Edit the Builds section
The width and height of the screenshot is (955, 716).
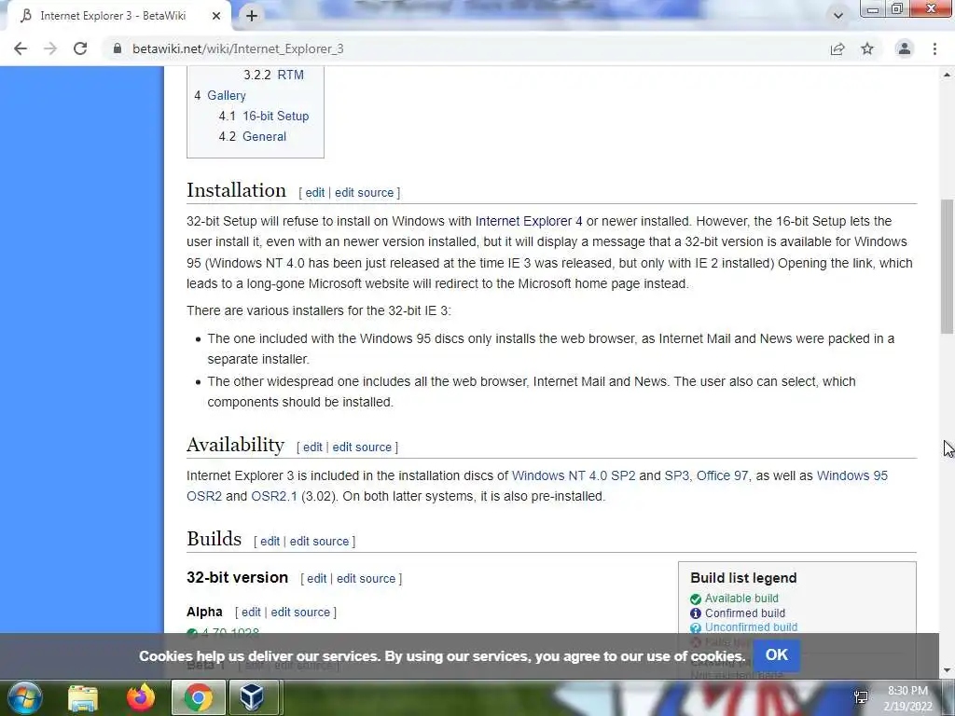(x=270, y=542)
